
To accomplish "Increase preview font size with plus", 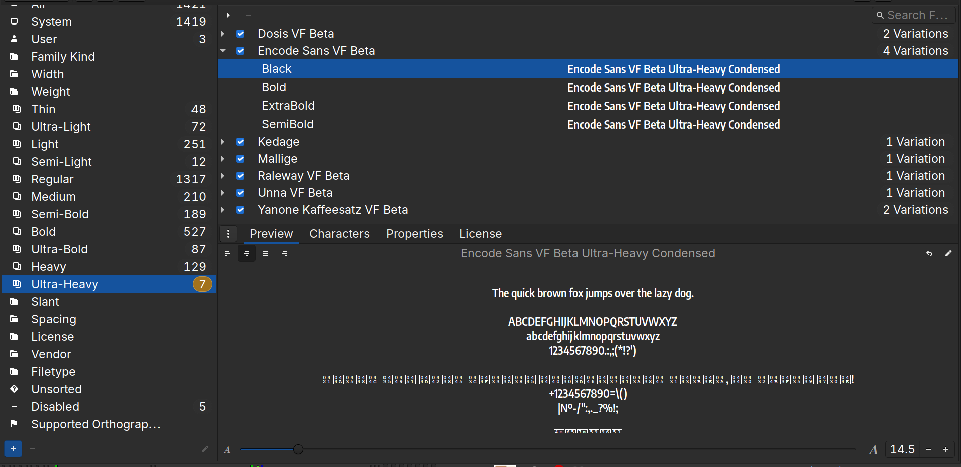I will pyautogui.click(x=946, y=449).
